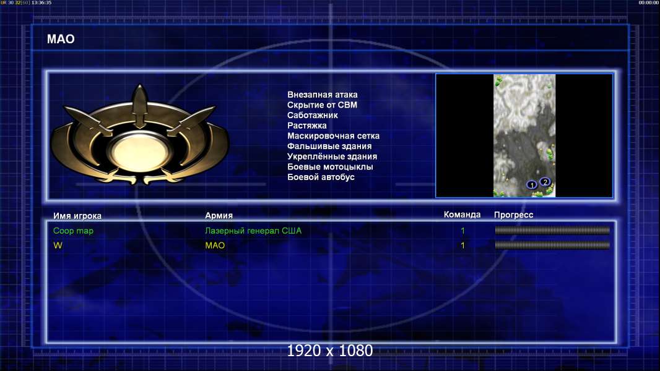Screen dimensions: 660x371
Task: Select the 'Скрытие от СВМ' ability text
Action: [x=322, y=105]
